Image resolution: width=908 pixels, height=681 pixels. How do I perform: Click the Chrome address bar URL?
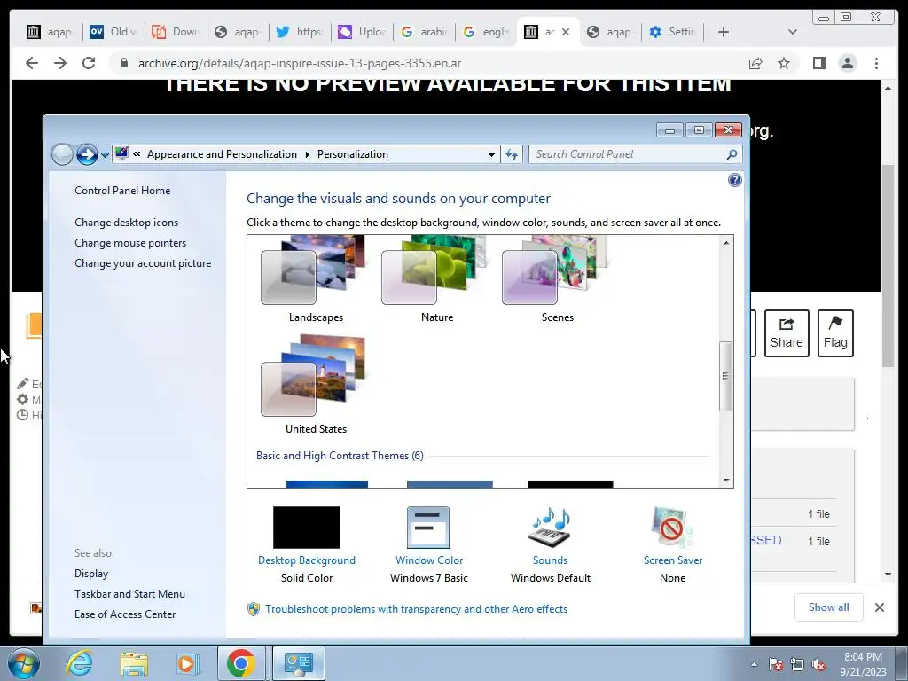tap(300, 63)
